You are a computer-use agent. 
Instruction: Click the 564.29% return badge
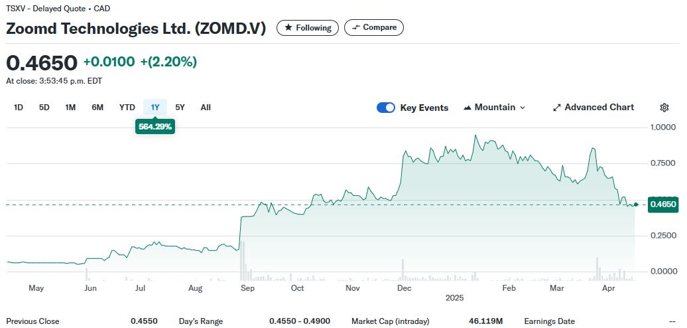tap(155, 127)
